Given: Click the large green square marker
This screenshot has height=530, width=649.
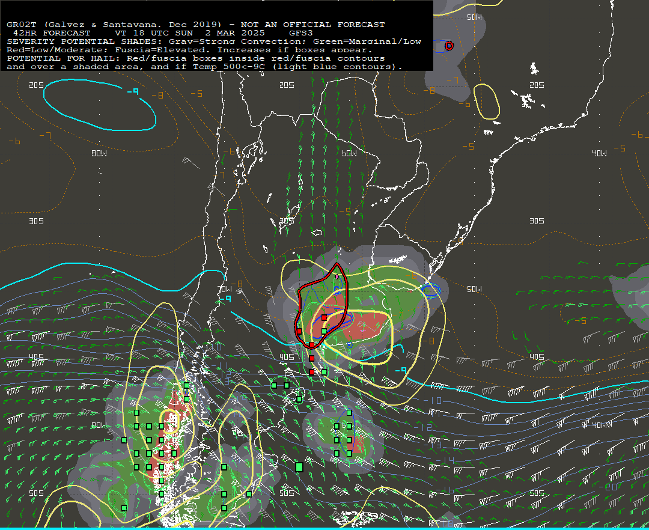Looking at the screenshot, I should (x=299, y=467).
